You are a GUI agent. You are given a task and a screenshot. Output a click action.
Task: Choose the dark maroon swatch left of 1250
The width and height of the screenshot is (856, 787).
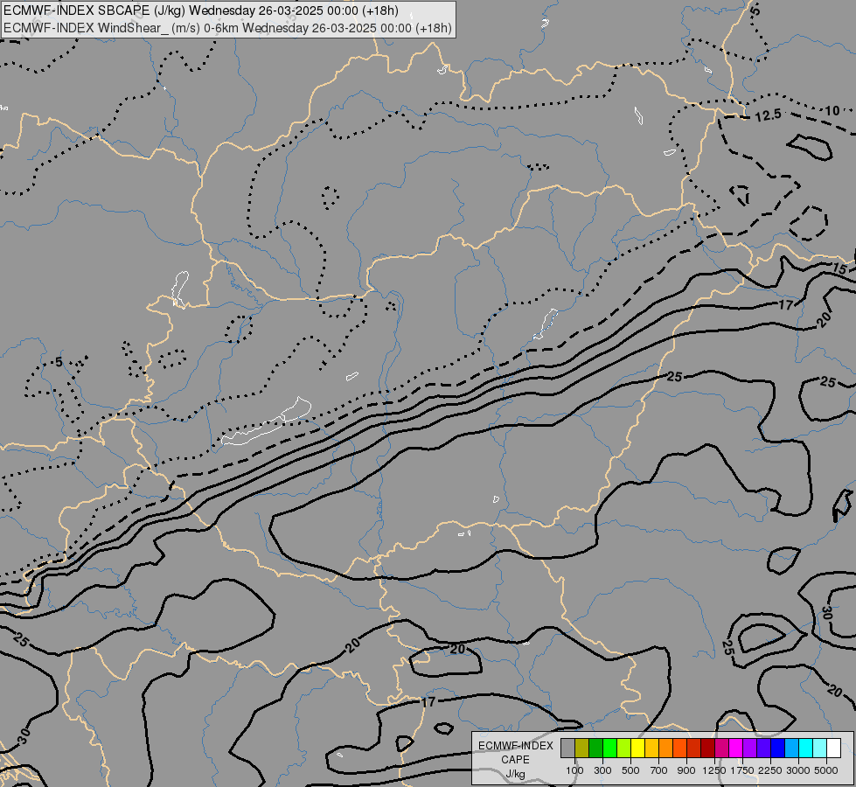point(707,749)
